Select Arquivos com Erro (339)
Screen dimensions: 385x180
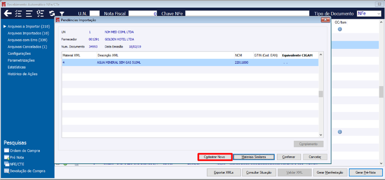[27, 40]
